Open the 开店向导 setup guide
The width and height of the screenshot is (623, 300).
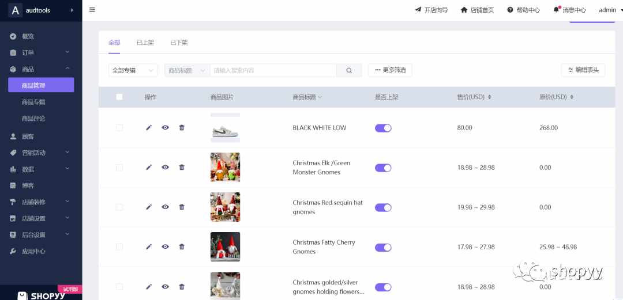tap(431, 10)
